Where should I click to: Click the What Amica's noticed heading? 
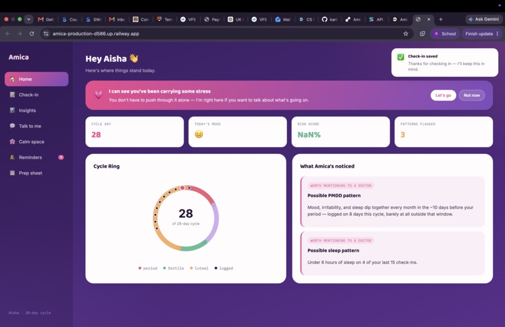point(327,166)
